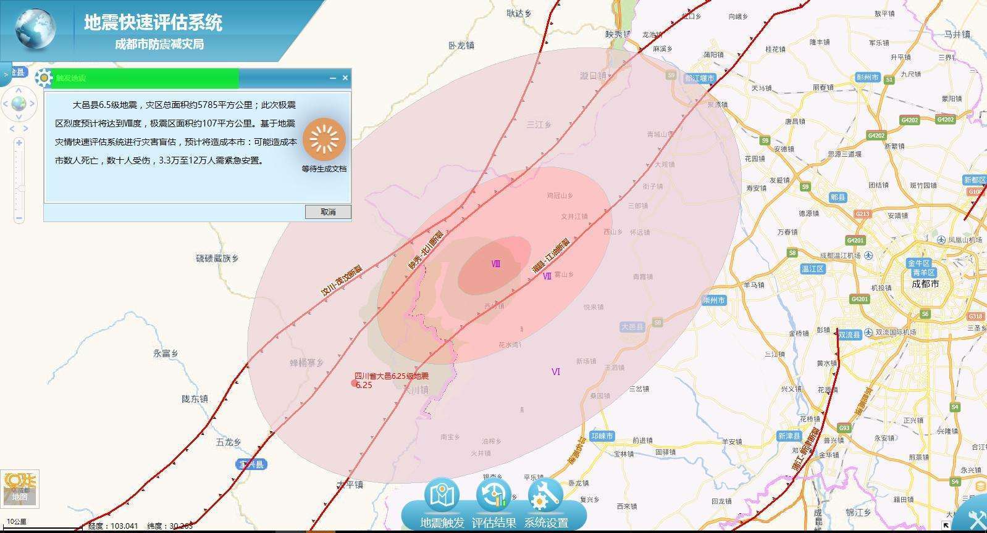Click the 双流国际机场 airport icon
This screenshot has width=987, height=533.
[x=870, y=332]
